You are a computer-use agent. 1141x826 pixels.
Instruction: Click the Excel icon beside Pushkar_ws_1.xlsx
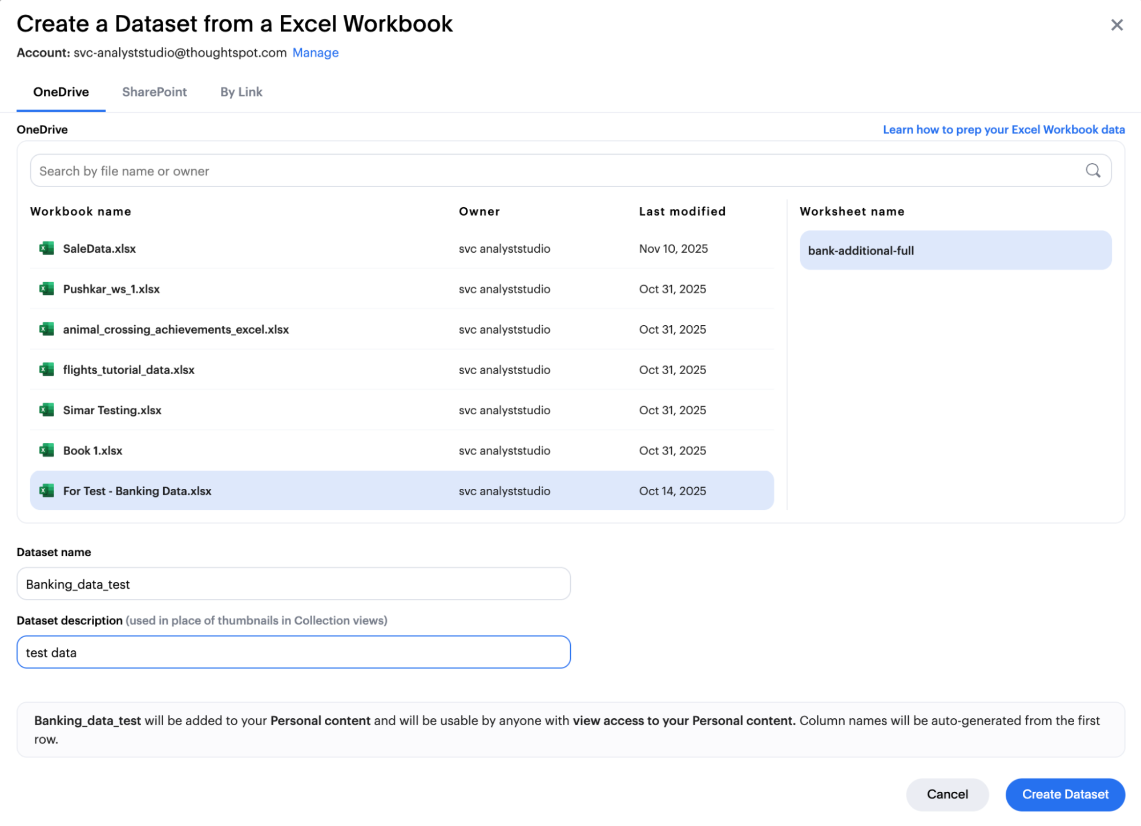click(x=47, y=289)
